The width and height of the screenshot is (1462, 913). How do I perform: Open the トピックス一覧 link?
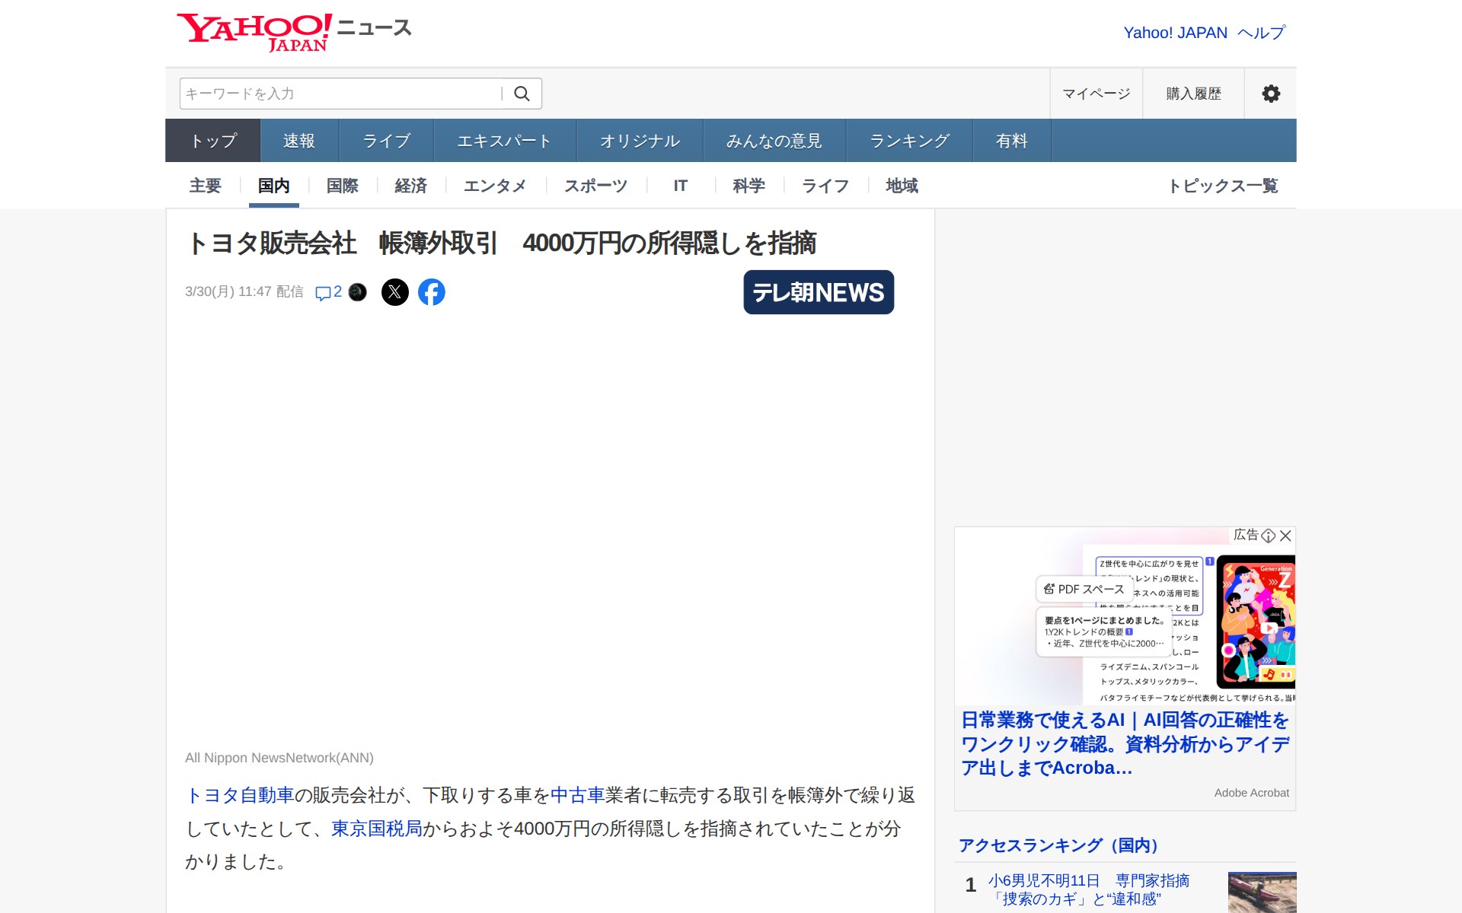1223,186
